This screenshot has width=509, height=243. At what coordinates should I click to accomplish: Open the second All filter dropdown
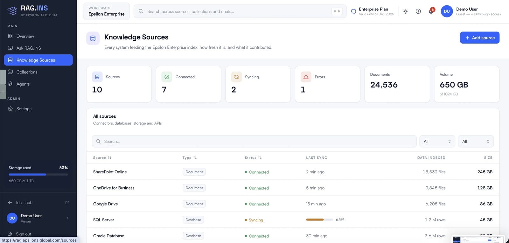click(x=476, y=142)
